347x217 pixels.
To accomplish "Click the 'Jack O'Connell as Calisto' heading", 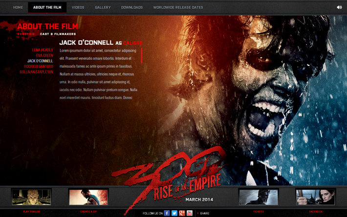I will [101, 42].
